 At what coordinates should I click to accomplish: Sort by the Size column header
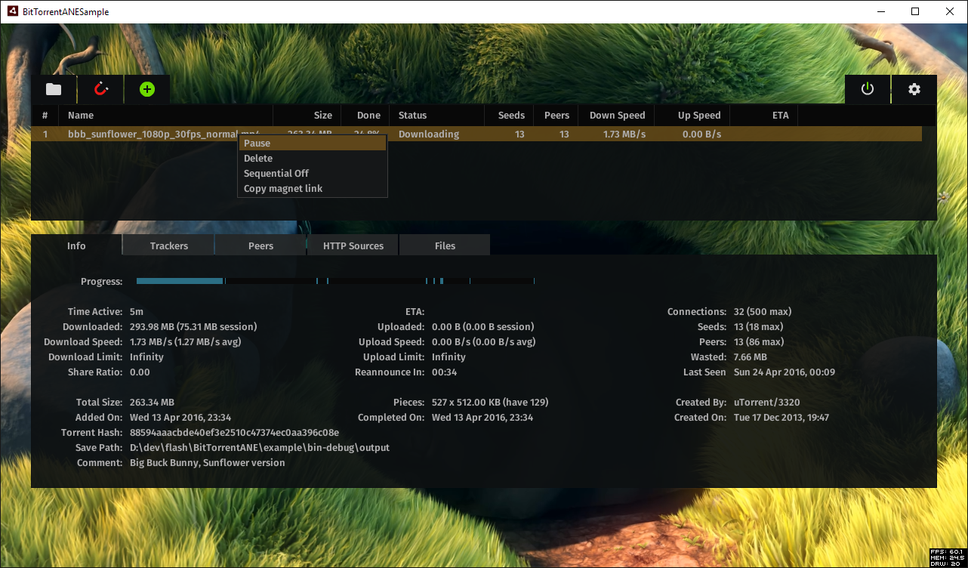click(x=307, y=116)
